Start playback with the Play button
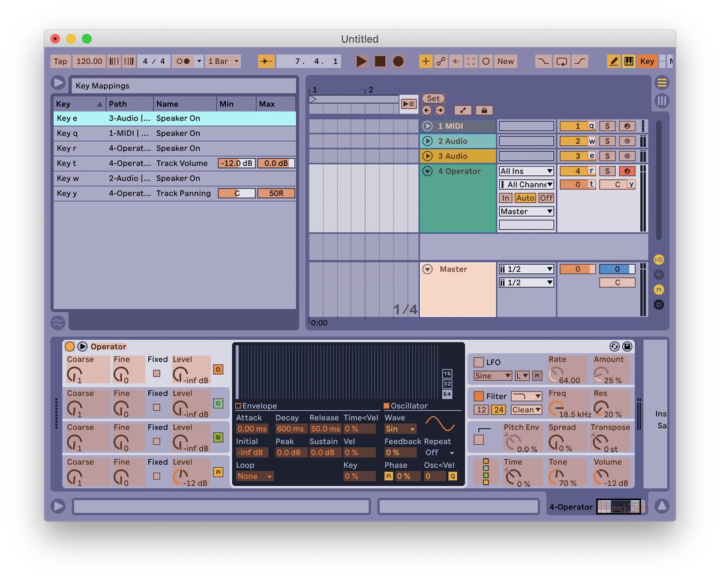Viewport: 720px width, 580px height. (362, 61)
